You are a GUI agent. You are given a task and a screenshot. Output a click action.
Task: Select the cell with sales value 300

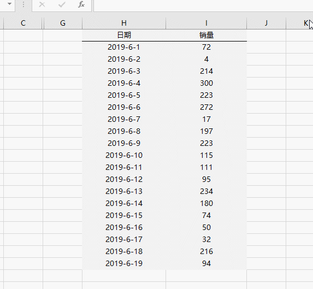[x=206, y=83]
